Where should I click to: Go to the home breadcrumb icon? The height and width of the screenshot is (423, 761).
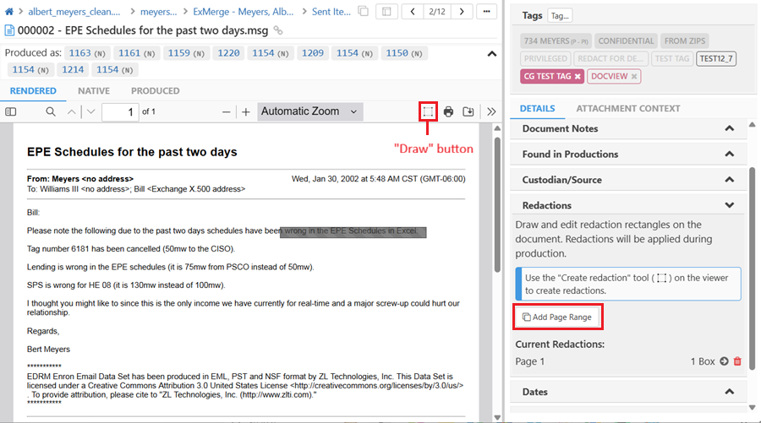[8, 11]
